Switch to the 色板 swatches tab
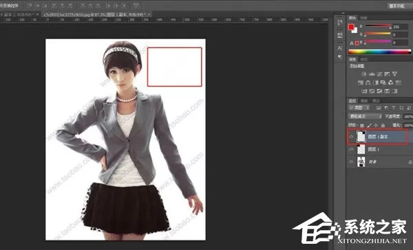The image size is (413, 250). point(363,18)
